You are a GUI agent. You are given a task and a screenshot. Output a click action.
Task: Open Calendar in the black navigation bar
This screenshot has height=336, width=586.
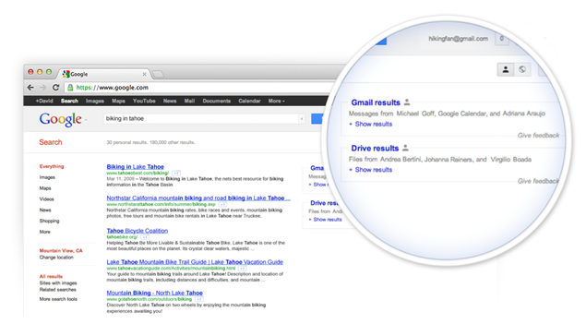tap(249, 101)
